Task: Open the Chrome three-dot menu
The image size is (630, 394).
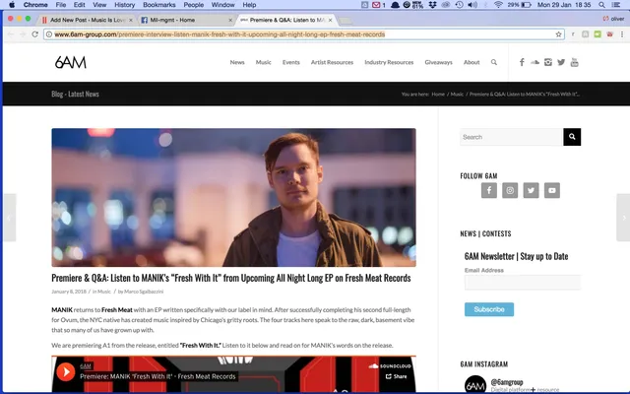Action: point(622,34)
